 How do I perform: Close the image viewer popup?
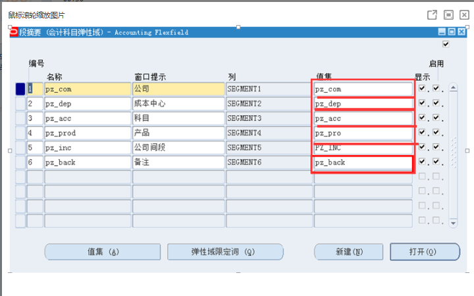(x=463, y=14)
